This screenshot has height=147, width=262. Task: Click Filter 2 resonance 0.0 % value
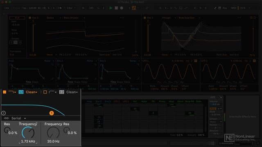coord(72,133)
